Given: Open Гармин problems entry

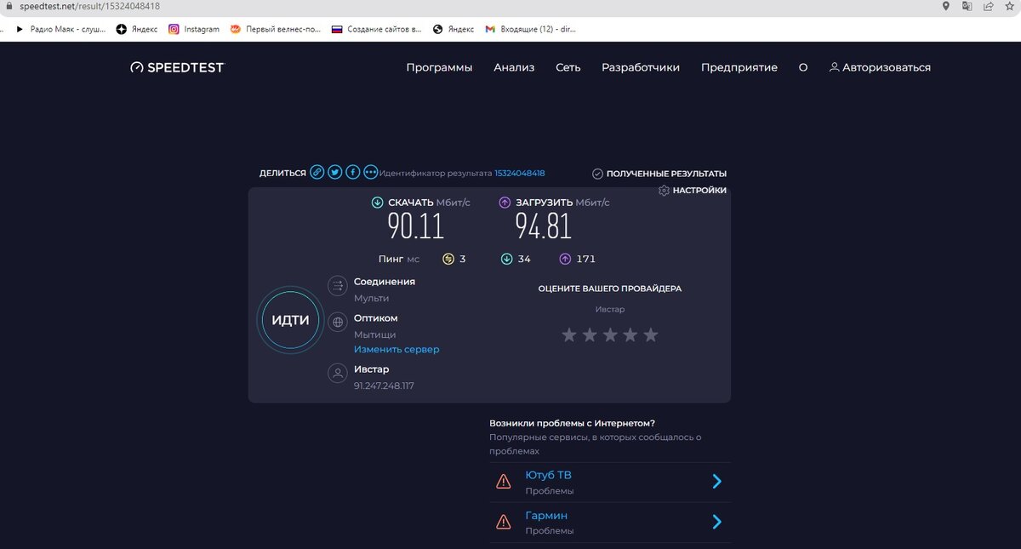Looking at the screenshot, I should tap(610, 522).
